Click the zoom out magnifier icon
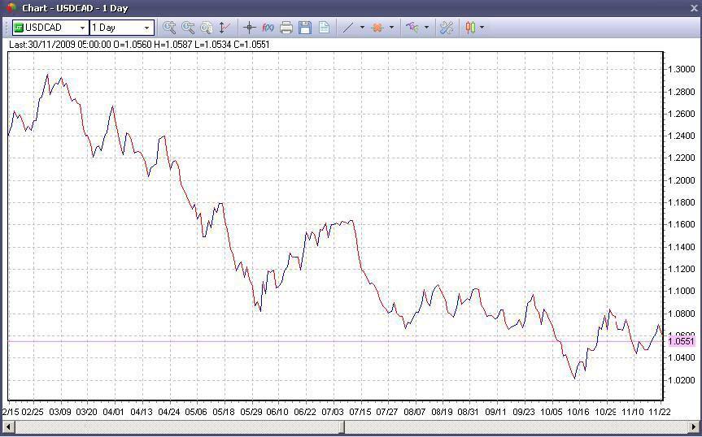This screenshot has height=437, width=702. (x=188, y=28)
